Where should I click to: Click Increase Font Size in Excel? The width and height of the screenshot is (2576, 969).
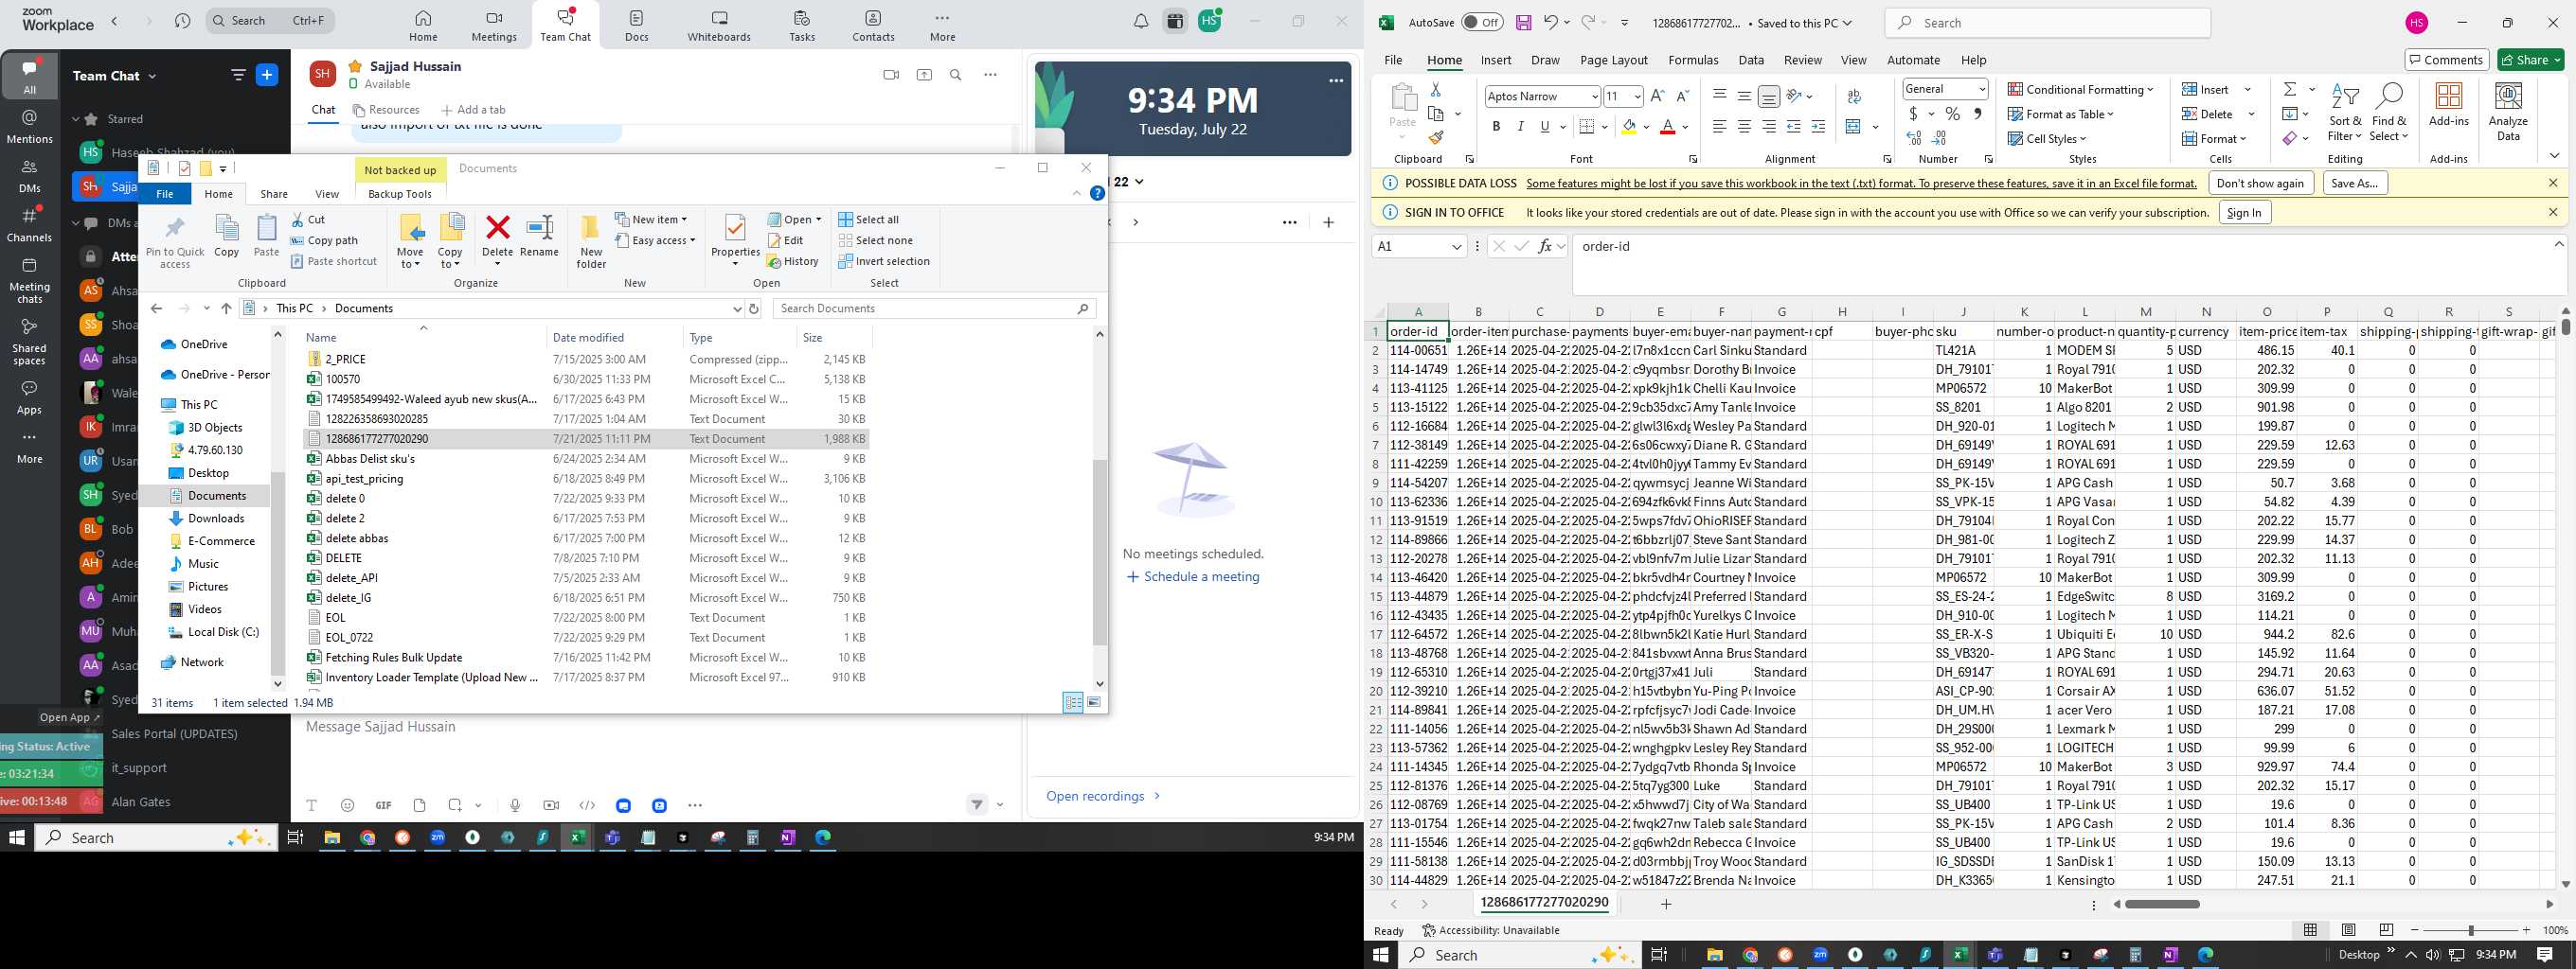click(1657, 96)
